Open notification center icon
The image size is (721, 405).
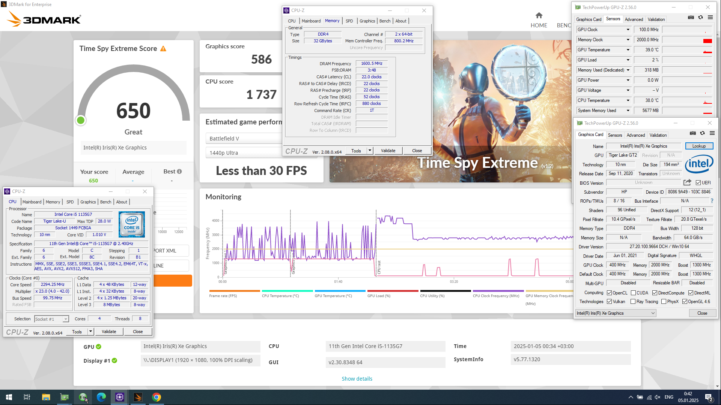(x=709, y=398)
